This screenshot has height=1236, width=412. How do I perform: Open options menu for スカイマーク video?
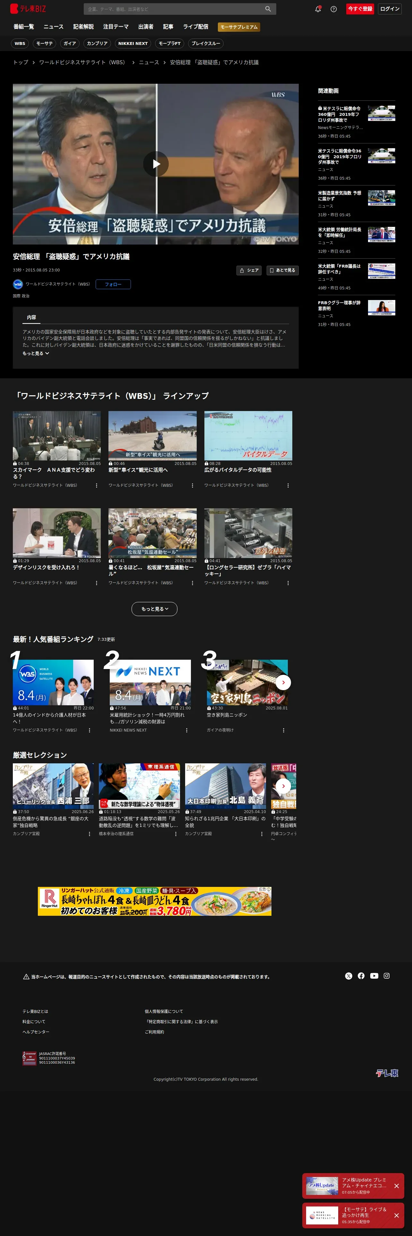tap(96, 485)
